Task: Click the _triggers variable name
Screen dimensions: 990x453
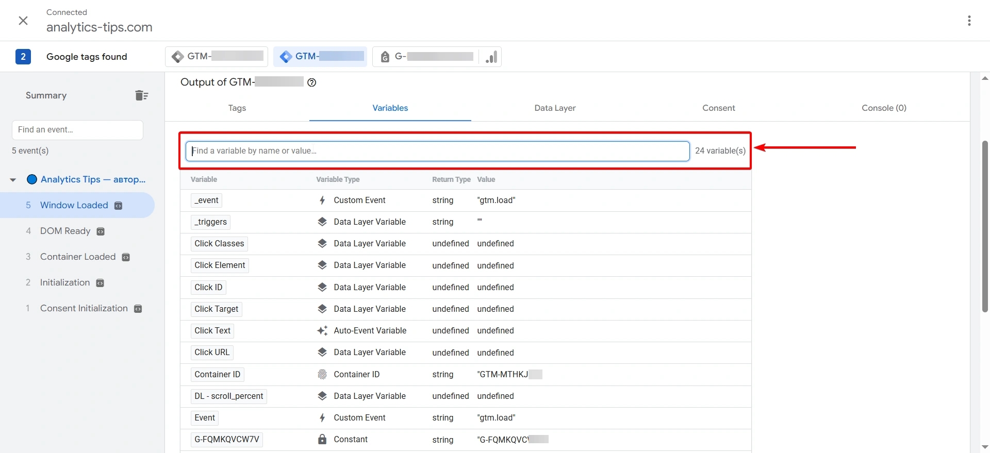Action: (210, 222)
